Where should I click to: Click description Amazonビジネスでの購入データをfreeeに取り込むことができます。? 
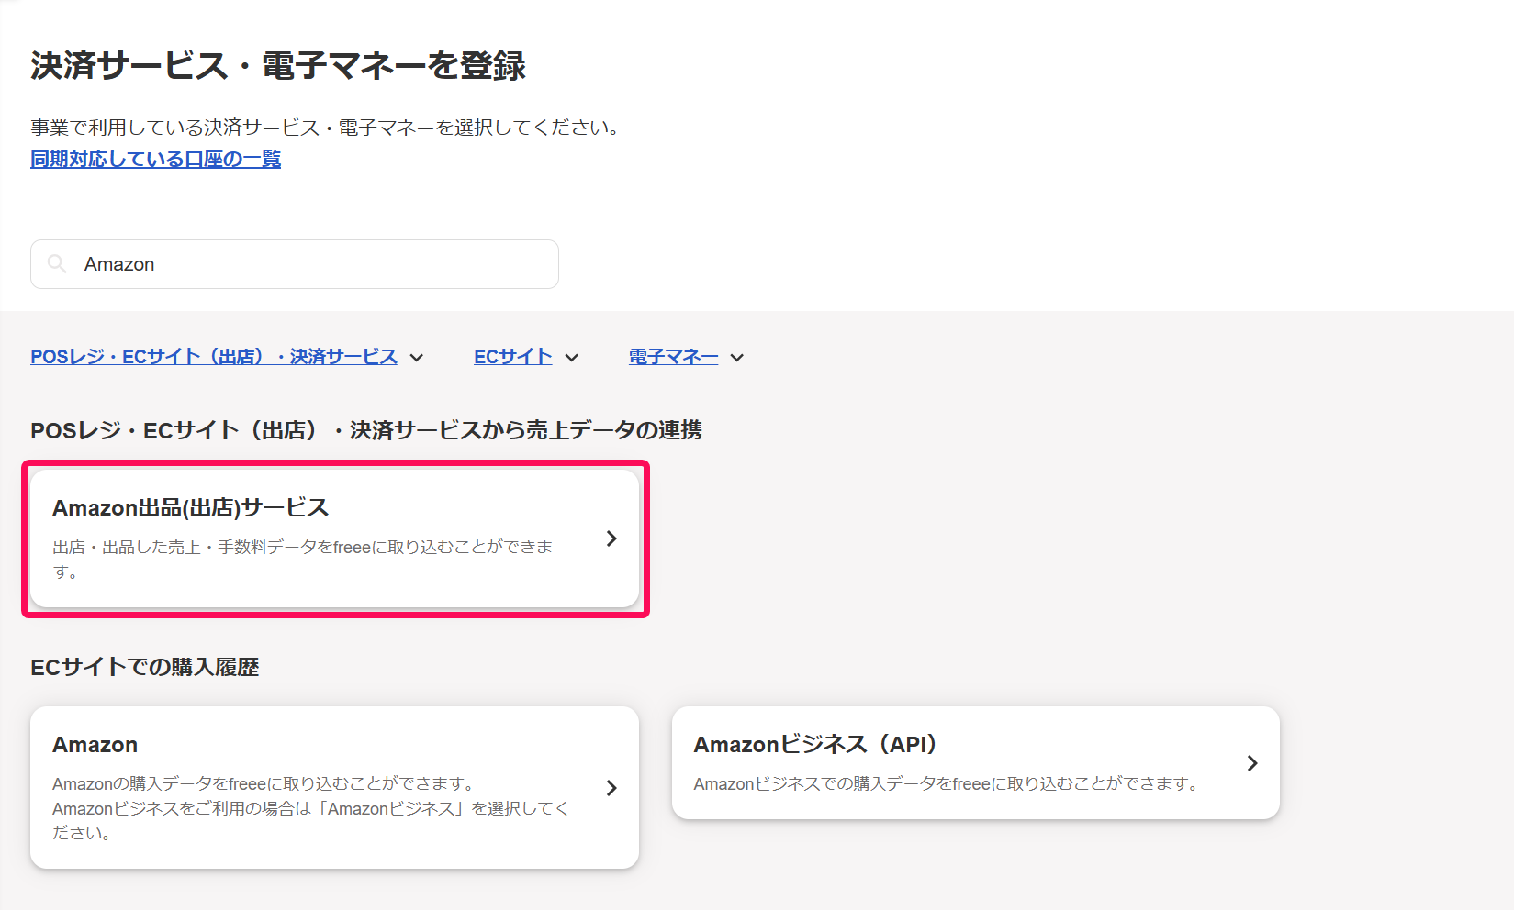(948, 783)
